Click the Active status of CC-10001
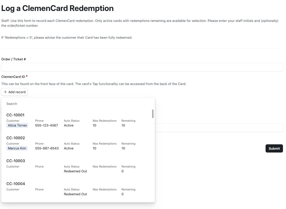The width and height of the screenshot is (286, 209). pyautogui.click(x=69, y=125)
